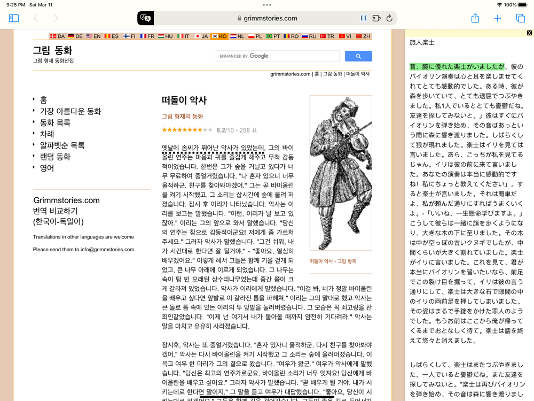The image size is (534, 401).
Task: Switch language to NL Dutch
Action: tap(237, 36)
